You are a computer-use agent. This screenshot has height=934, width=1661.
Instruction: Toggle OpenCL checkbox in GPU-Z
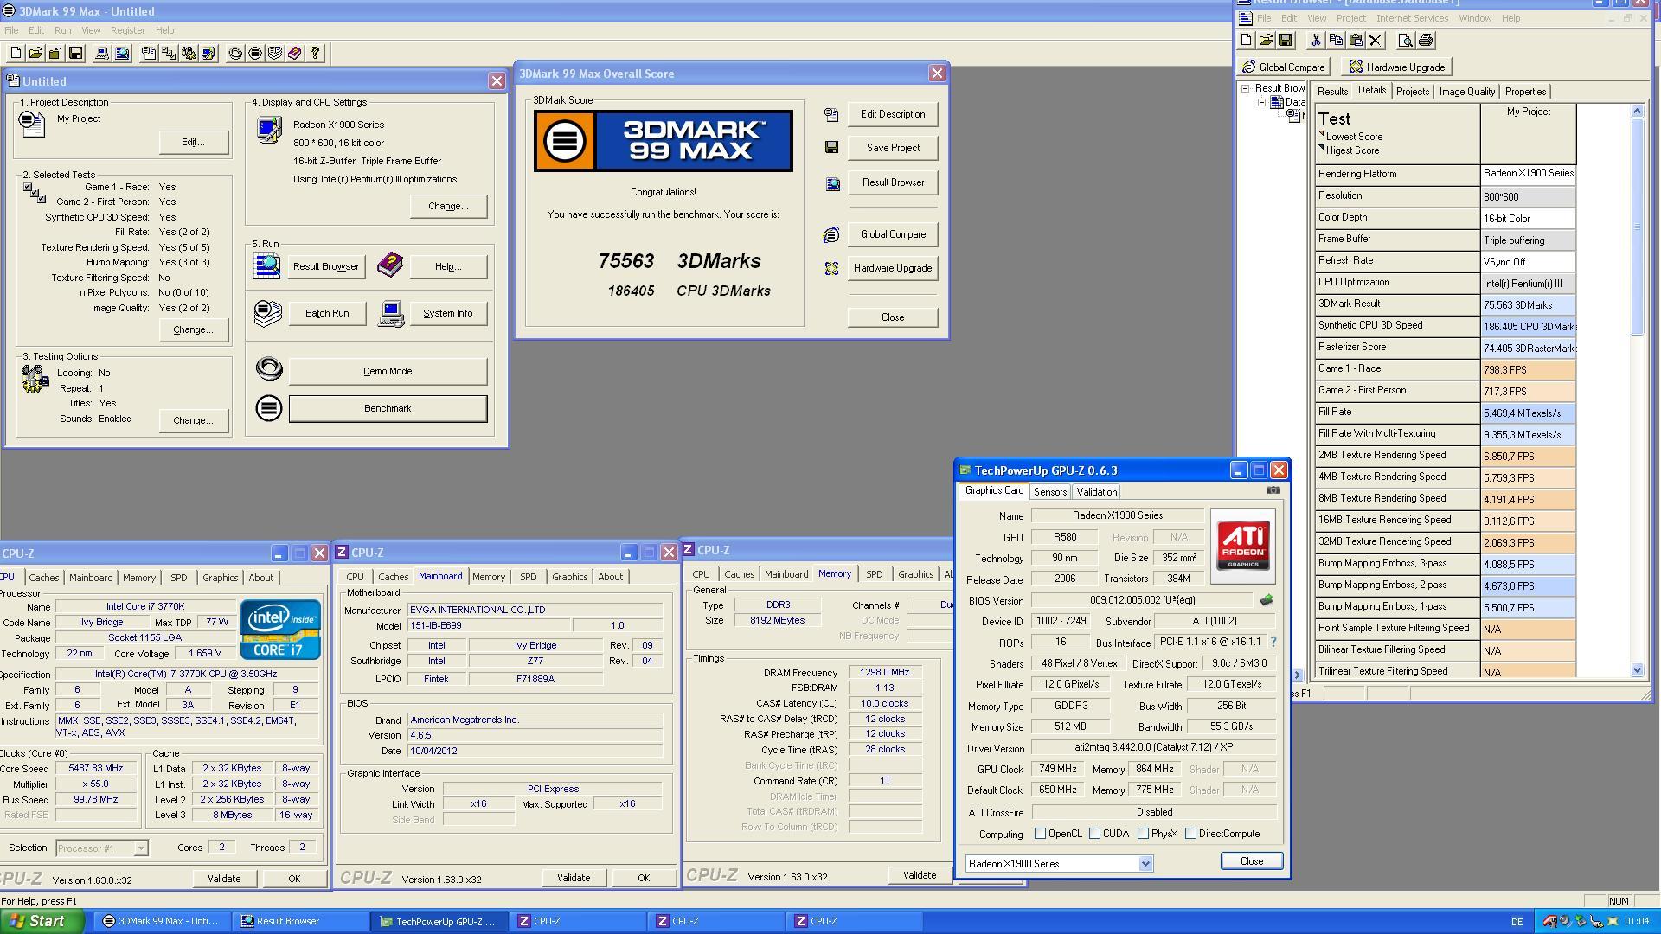(x=1040, y=834)
